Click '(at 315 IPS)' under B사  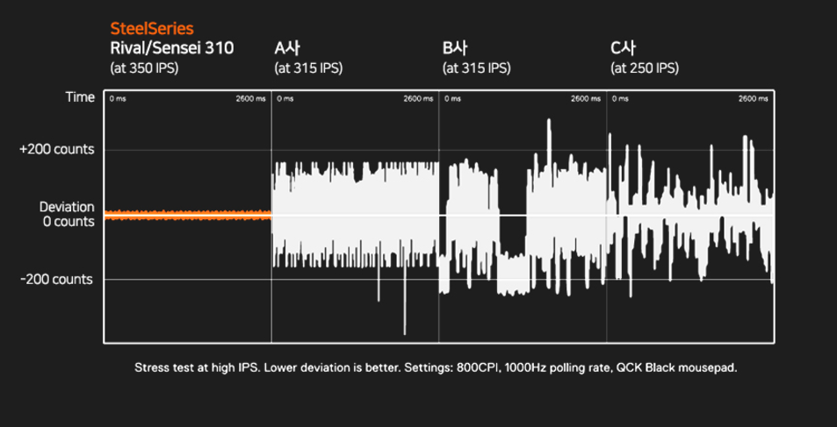click(x=477, y=68)
